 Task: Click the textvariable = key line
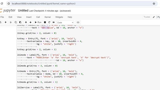point(54,41)
